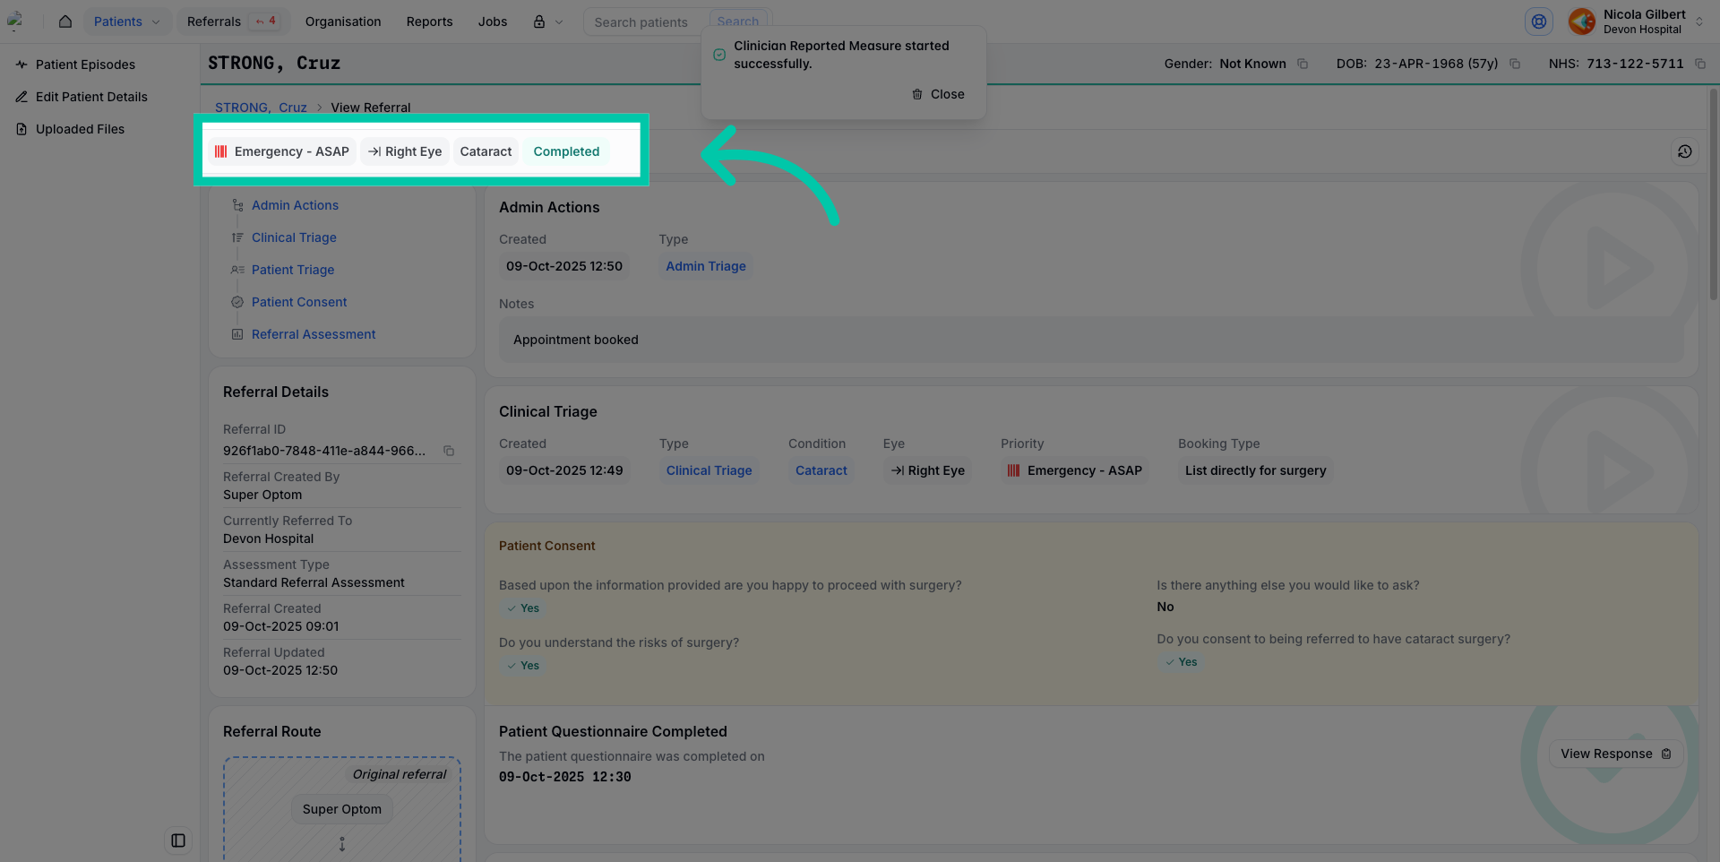Click the 09-Oct-2025 12:50 created date
1720x862 pixels.
point(564,266)
